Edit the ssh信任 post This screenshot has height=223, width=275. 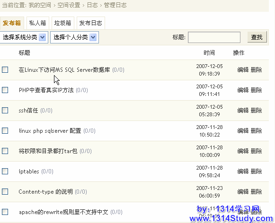coord(243,111)
